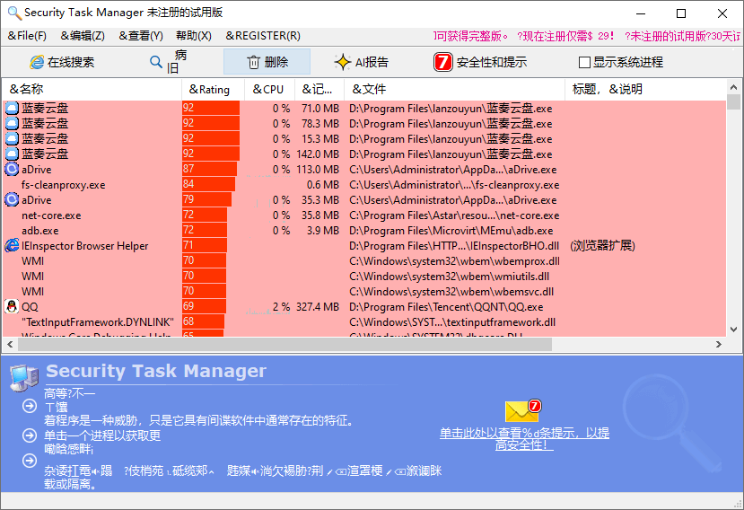The height and width of the screenshot is (510, 744).
Task: Sort by the &记... memory column header
Action: [x=319, y=89]
